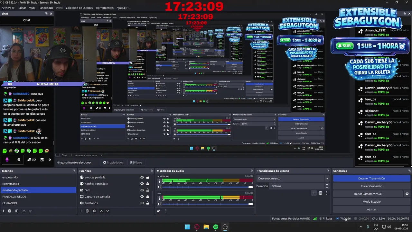412x232 pixels.
Task: Open the preview scaling dropdown arrow
Action: pyautogui.click(x=102, y=155)
